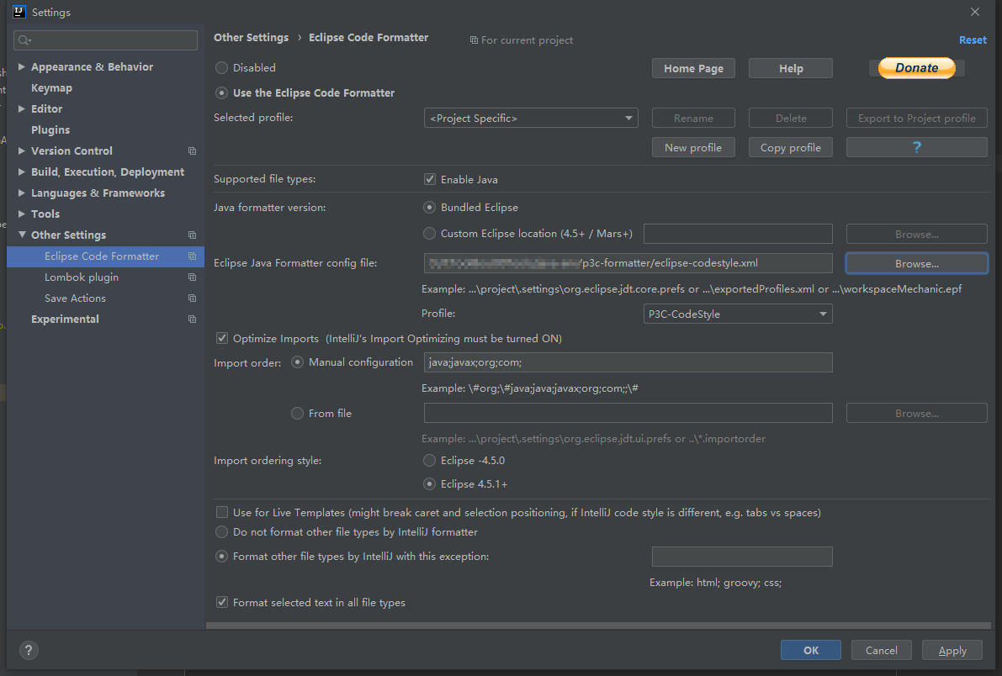
Task: Toggle Format selected text in all file types
Action: [x=222, y=603]
